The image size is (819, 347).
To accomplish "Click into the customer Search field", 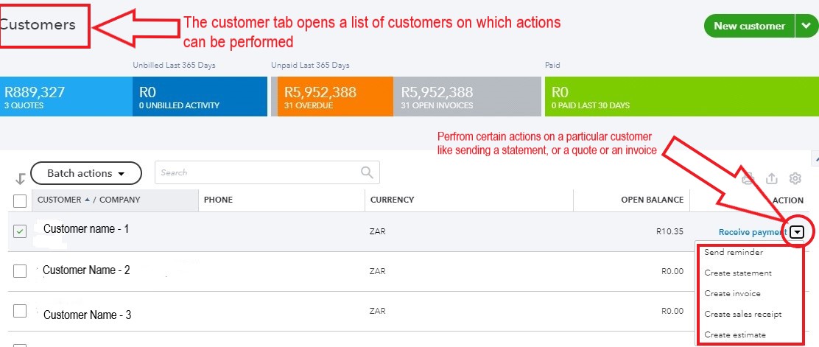I will 258,172.
